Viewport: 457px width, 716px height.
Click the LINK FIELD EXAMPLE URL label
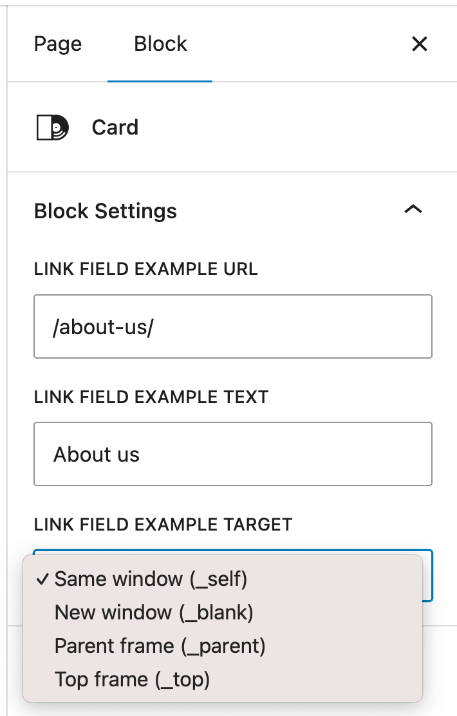click(145, 269)
